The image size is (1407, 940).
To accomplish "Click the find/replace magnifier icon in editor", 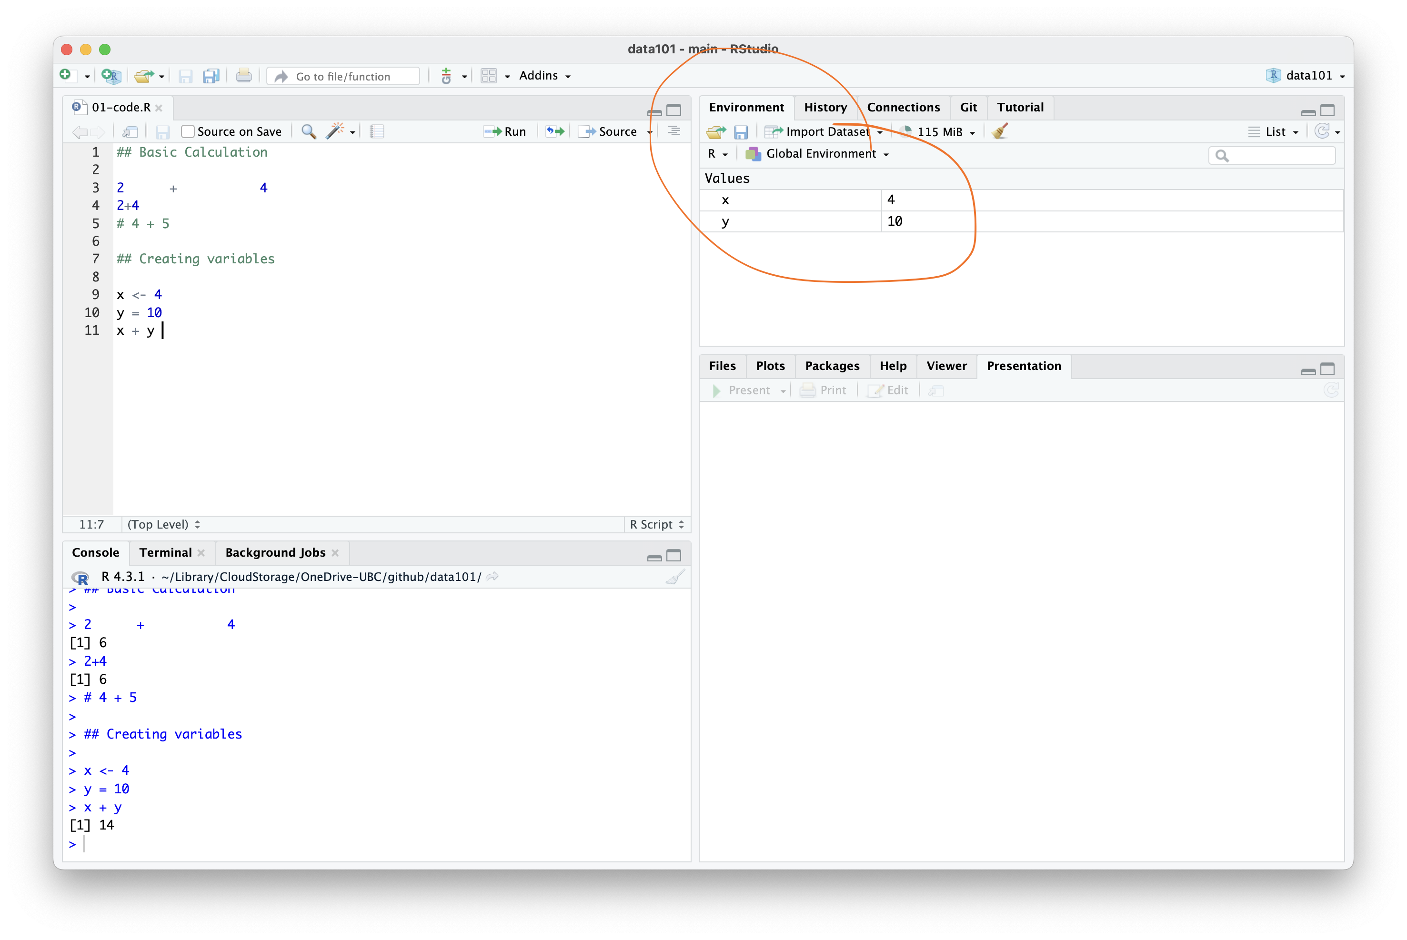I will click(x=309, y=131).
